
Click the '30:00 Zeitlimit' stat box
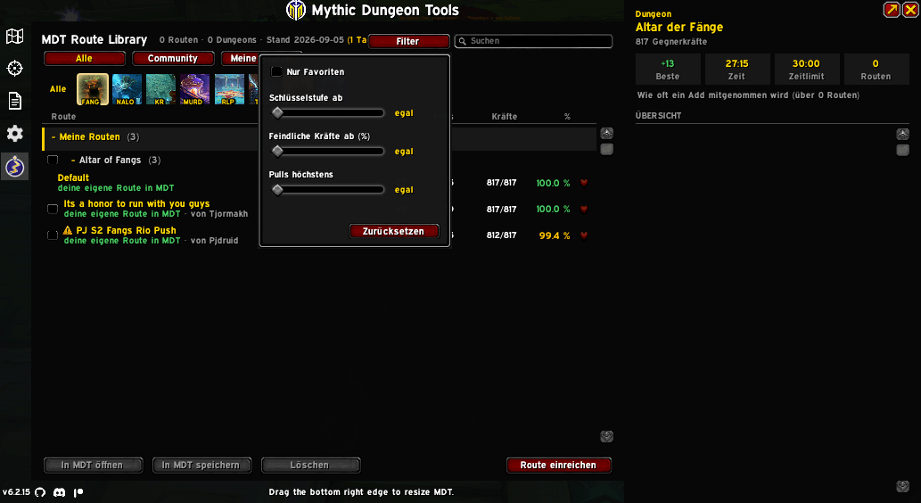point(807,70)
